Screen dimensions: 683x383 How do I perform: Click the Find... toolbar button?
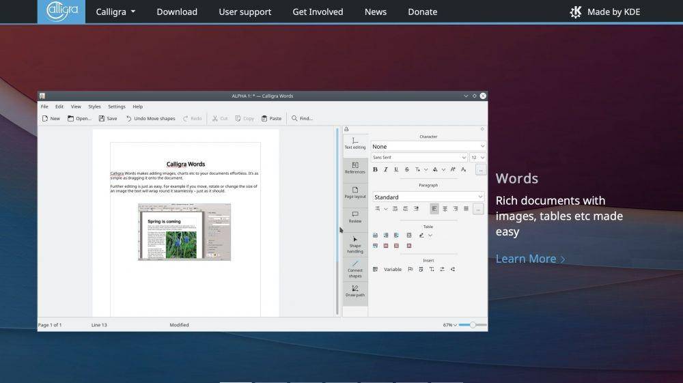click(x=302, y=118)
